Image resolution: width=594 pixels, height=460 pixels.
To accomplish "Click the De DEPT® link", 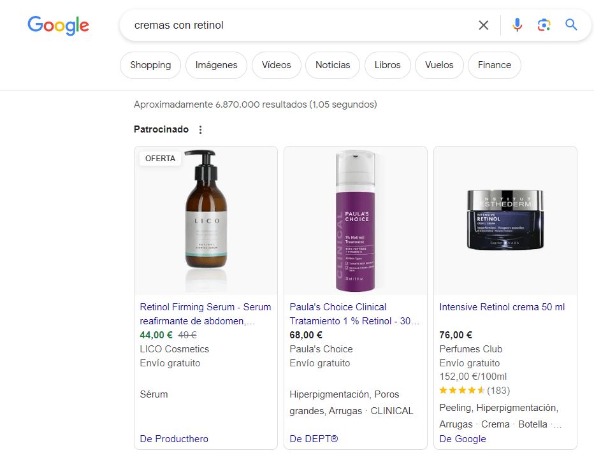I will pyautogui.click(x=314, y=439).
